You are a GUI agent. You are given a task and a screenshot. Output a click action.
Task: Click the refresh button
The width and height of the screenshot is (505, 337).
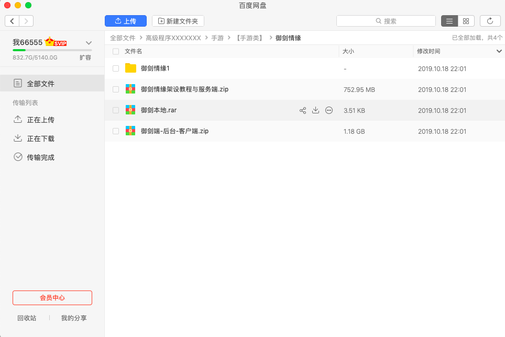(x=490, y=21)
